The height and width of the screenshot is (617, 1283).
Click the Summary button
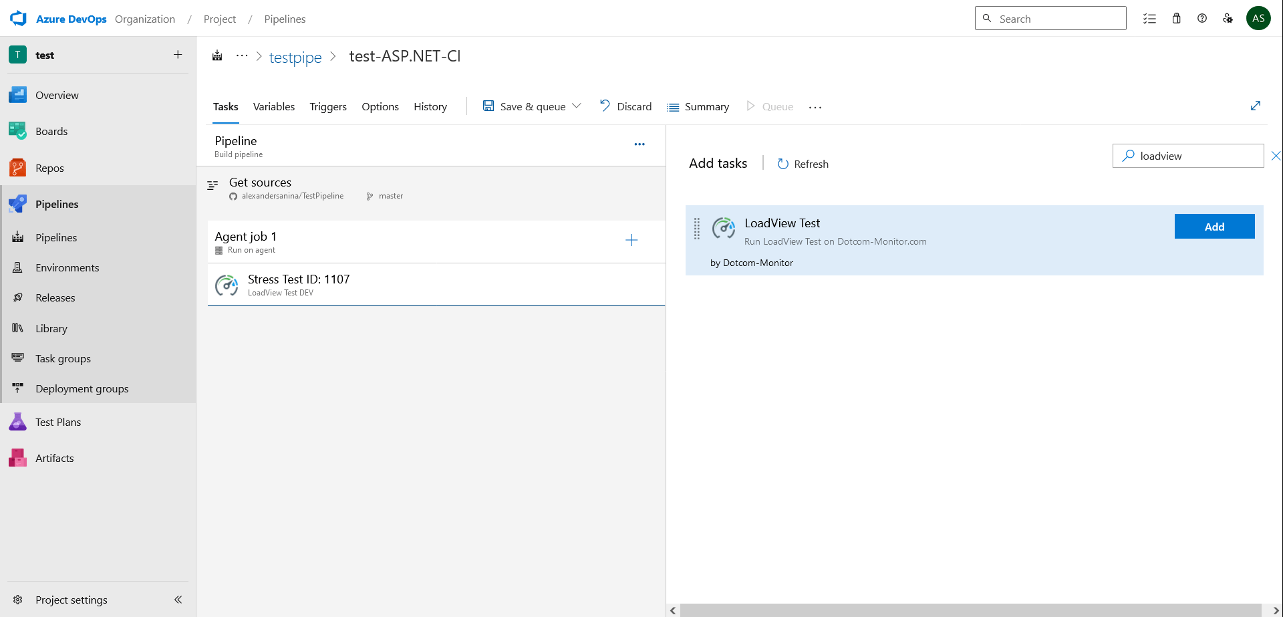click(698, 107)
